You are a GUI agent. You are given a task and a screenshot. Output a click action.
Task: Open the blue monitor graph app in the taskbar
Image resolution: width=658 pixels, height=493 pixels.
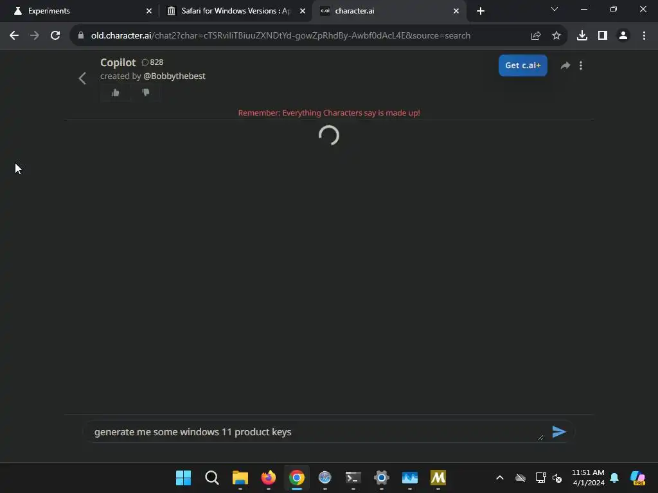coord(410,478)
